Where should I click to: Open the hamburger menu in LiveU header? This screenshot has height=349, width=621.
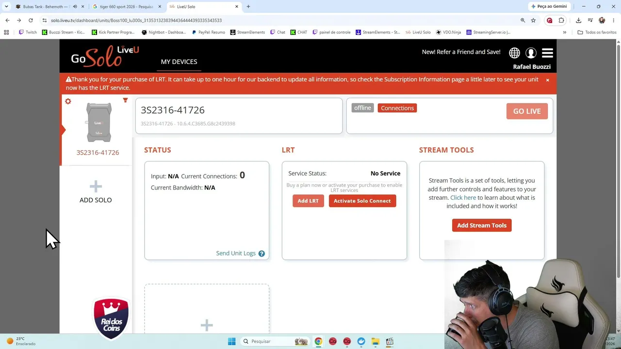[547, 53]
